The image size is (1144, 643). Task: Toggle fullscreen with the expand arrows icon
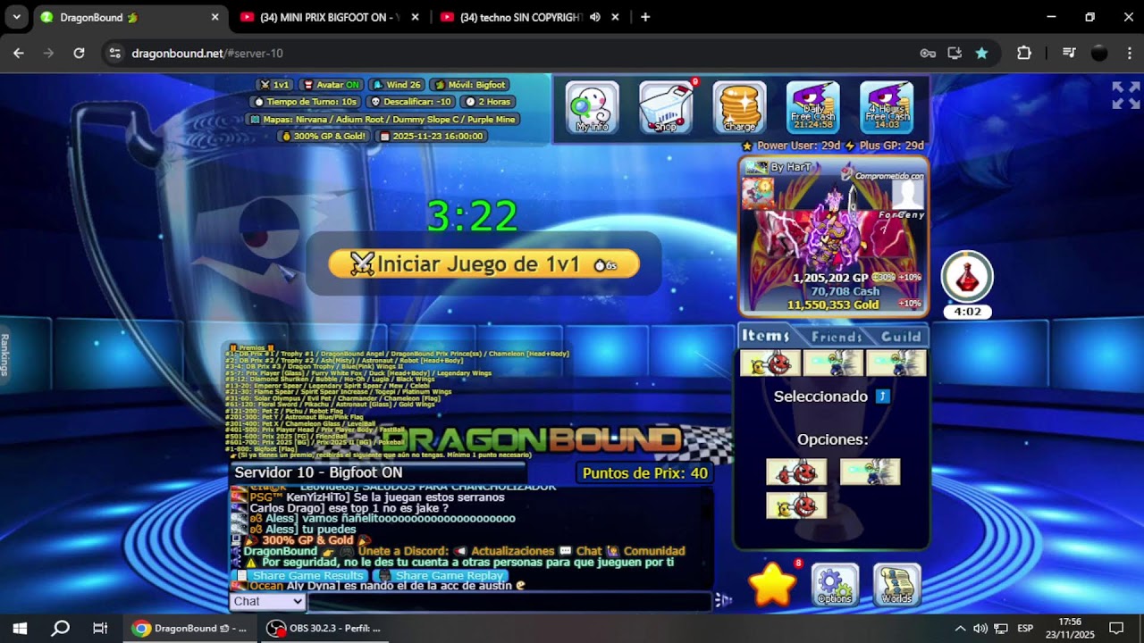click(x=1125, y=95)
